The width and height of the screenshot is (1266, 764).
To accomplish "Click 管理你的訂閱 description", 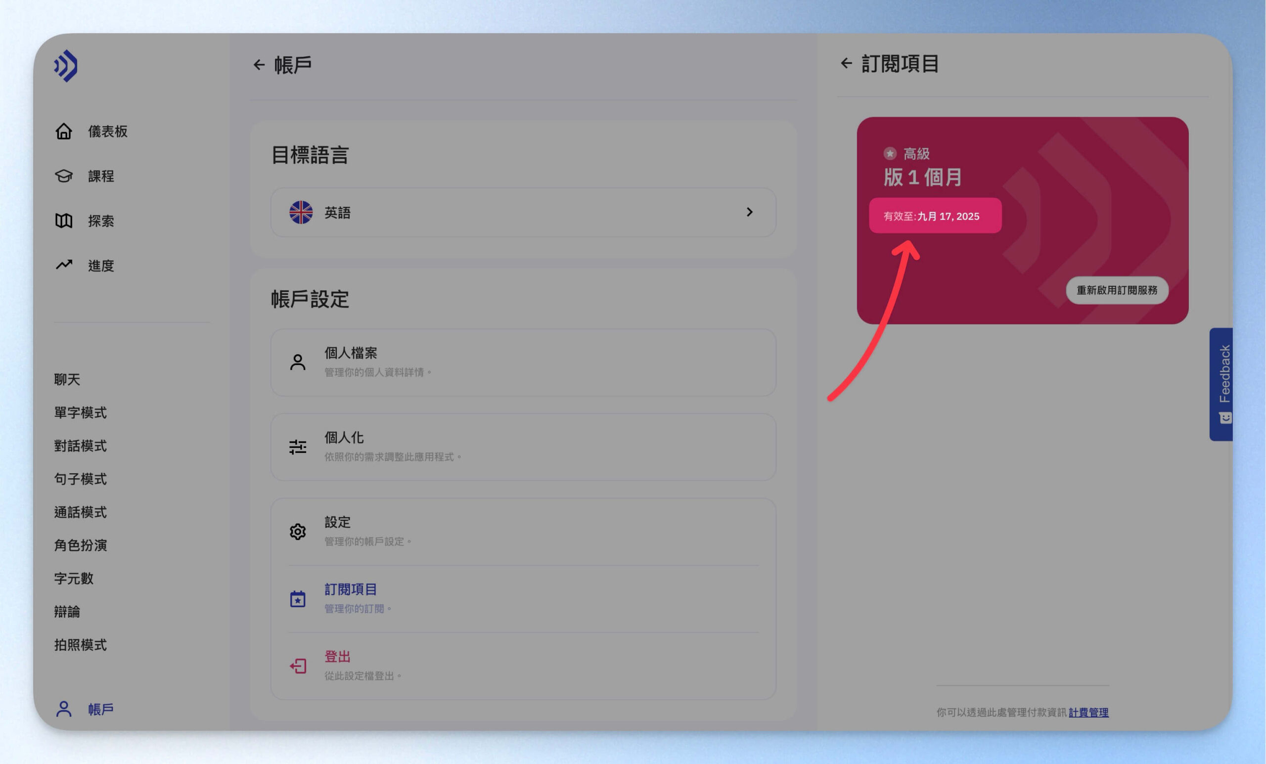I will 358,609.
